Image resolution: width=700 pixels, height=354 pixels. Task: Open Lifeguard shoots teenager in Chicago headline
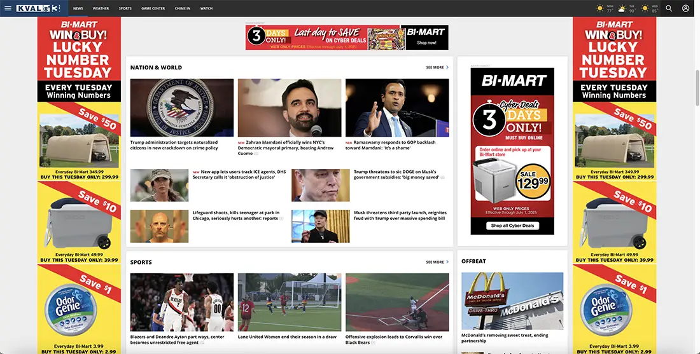pos(237,215)
